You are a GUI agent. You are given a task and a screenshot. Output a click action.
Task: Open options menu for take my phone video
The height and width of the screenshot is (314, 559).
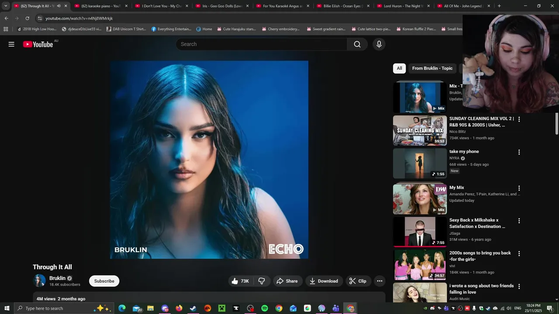(519, 152)
